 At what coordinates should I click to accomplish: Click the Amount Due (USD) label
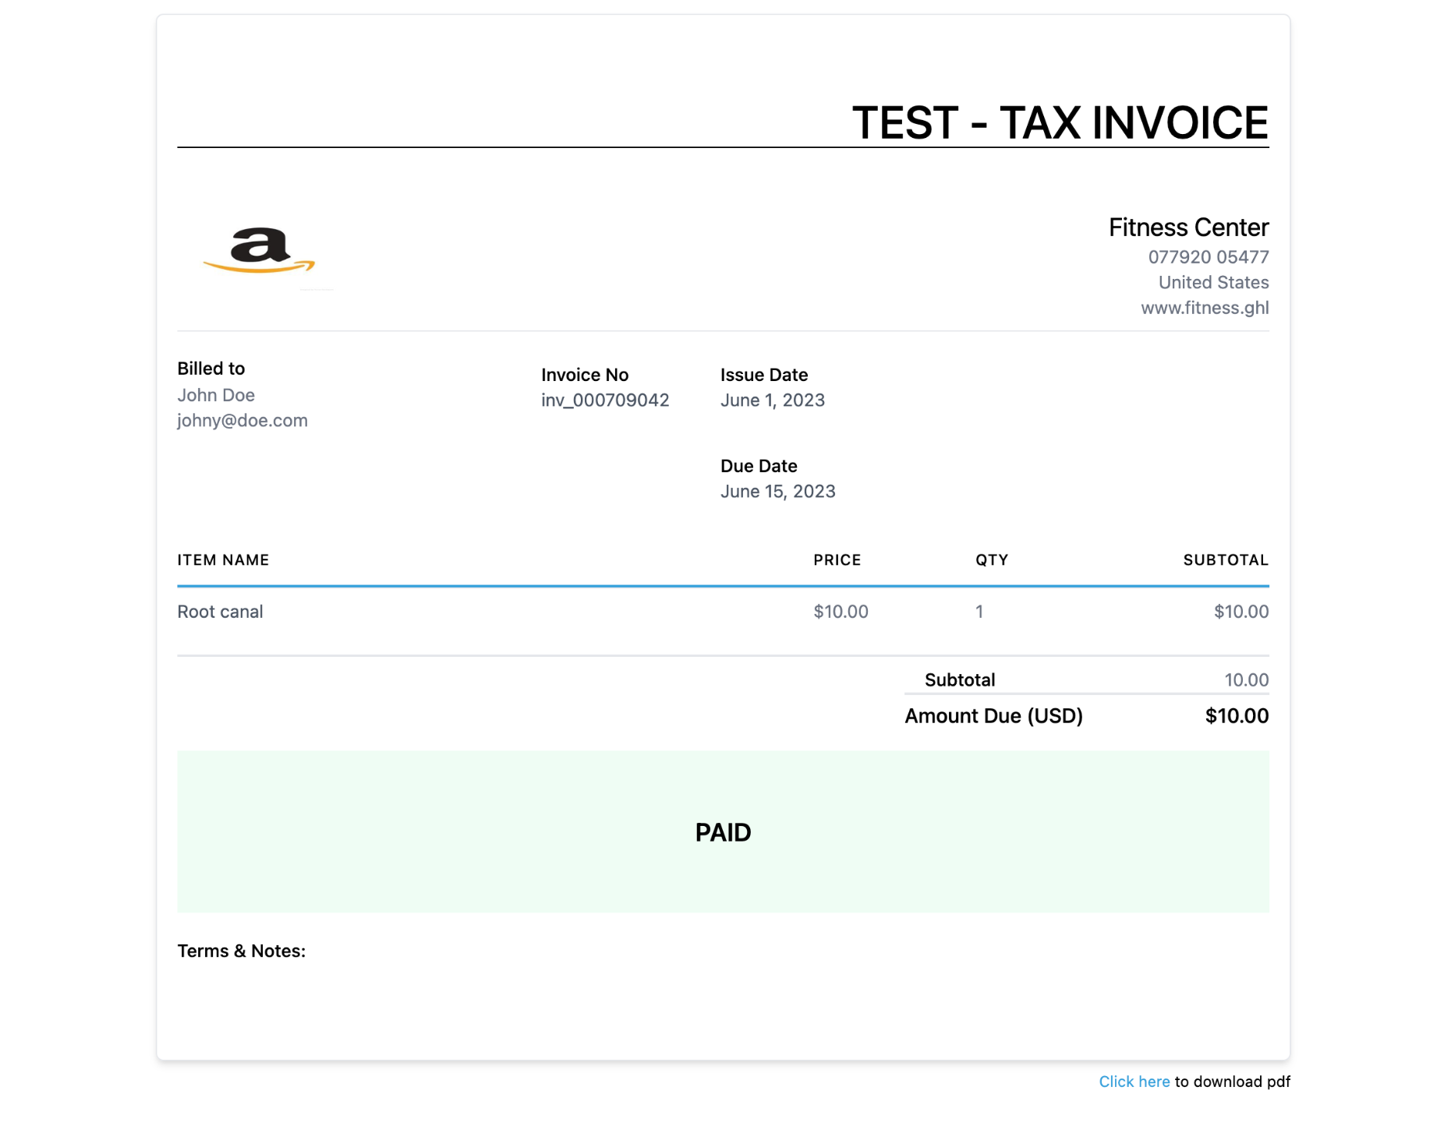pyautogui.click(x=993, y=716)
